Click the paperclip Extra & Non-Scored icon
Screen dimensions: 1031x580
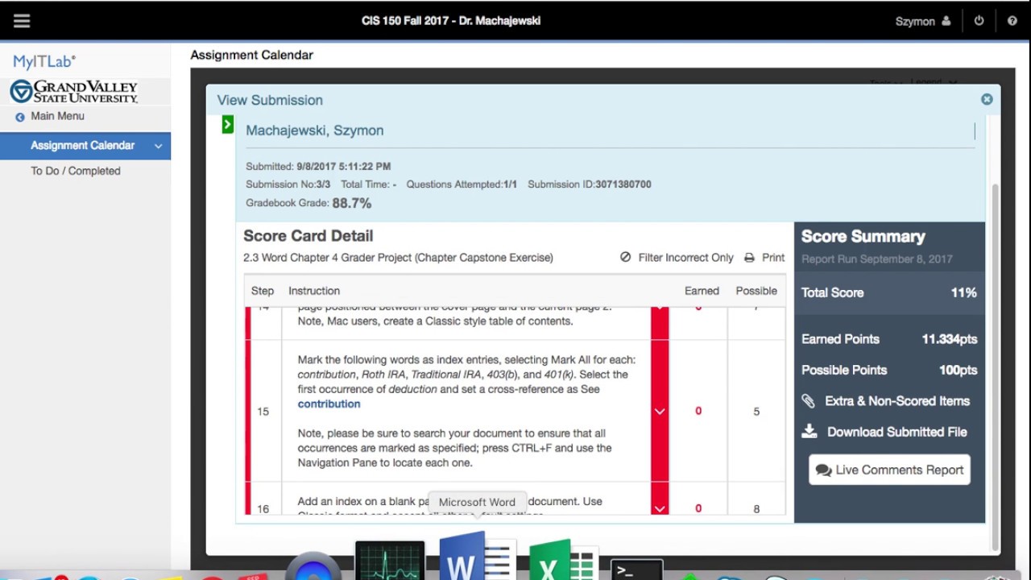coord(808,400)
